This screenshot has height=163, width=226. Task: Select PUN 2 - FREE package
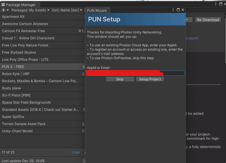pos(43,67)
